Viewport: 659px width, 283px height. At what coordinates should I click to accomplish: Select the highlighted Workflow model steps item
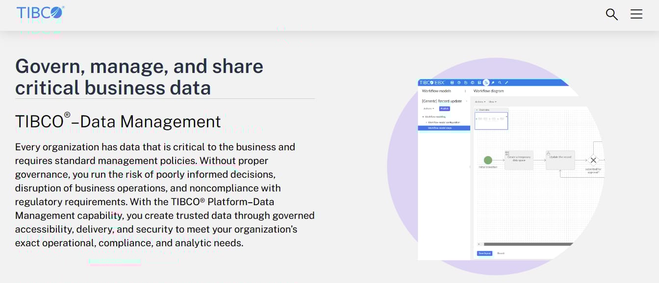pyautogui.click(x=444, y=128)
